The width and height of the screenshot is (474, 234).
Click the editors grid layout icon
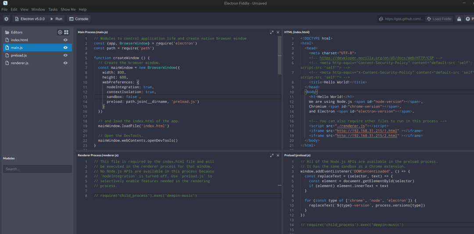pos(66,32)
